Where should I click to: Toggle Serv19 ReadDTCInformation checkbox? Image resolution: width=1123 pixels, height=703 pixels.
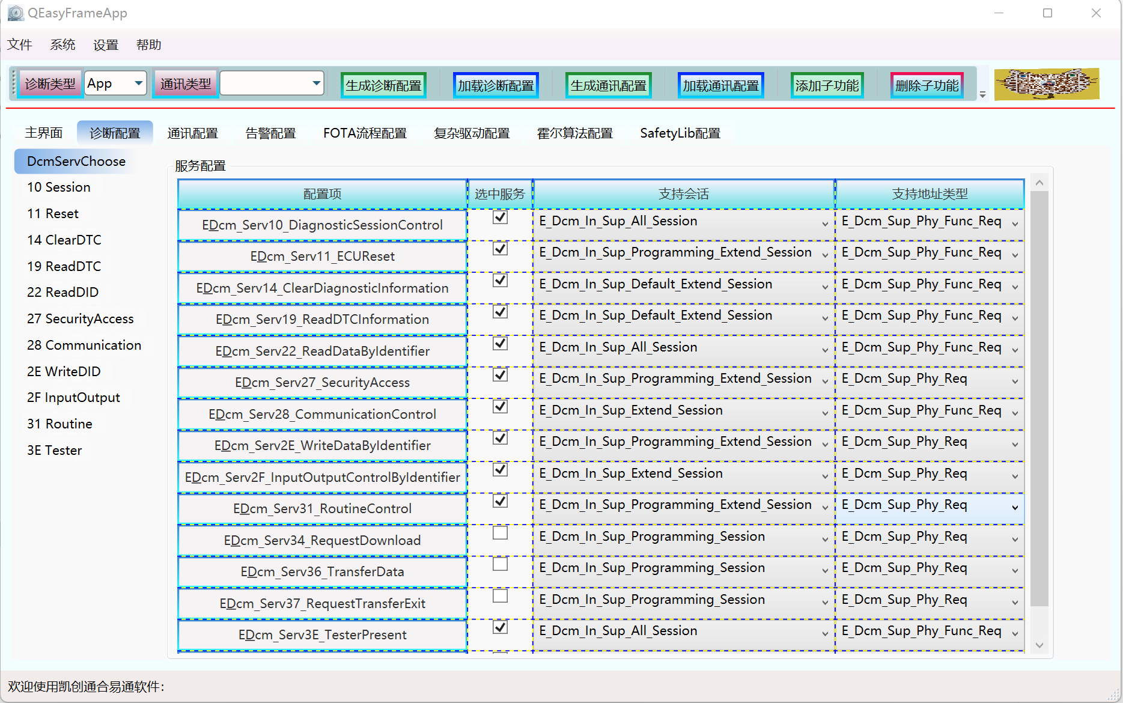pyautogui.click(x=500, y=311)
